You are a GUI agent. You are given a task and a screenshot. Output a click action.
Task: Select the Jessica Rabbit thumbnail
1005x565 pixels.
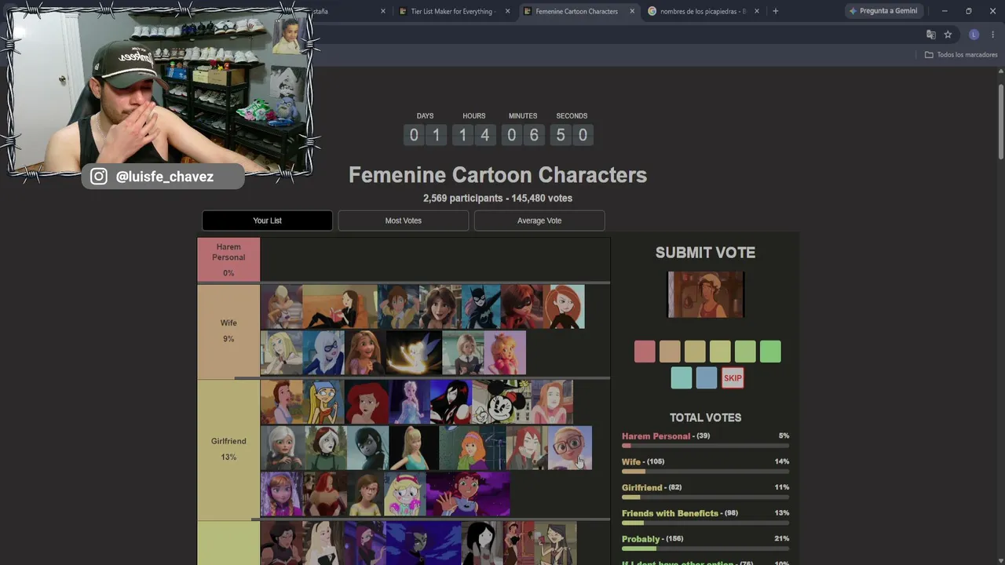pyautogui.click(x=324, y=494)
